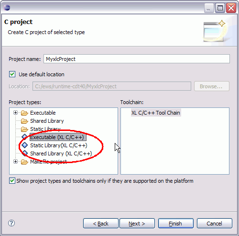Click the Finish button
This screenshot has width=239, height=236.
[x=176, y=224]
